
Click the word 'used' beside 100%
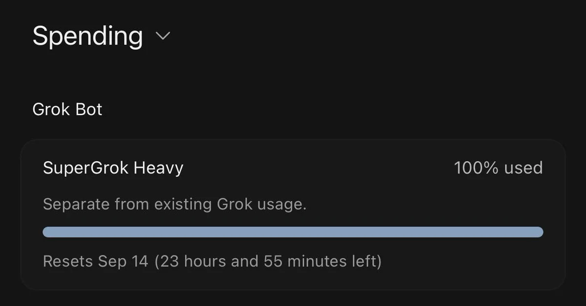pyautogui.click(x=523, y=168)
